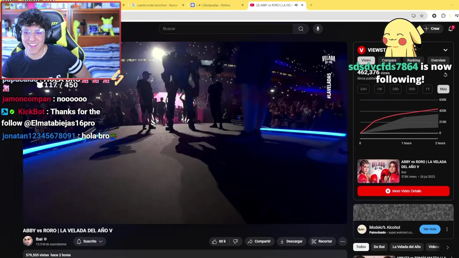
Task: Open the Suscrito subscription dropdown
Action: 90,242
